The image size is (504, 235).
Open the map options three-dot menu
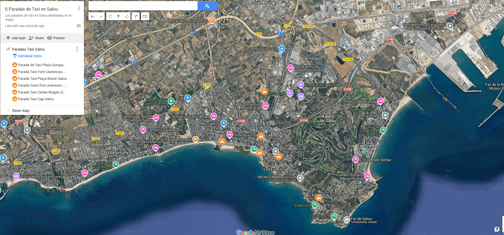point(79,8)
